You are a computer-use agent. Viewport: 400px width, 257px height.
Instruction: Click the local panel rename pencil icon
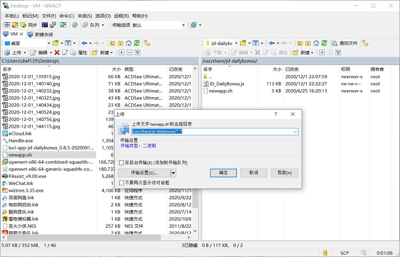(x=65, y=52)
